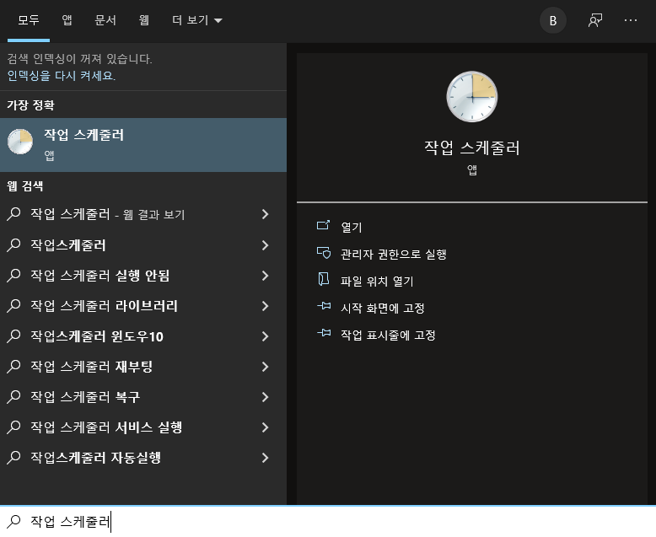Viewport: 656px width, 537px height.
Task: Select 작업 표시줄에 고정
Action: coord(388,334)
